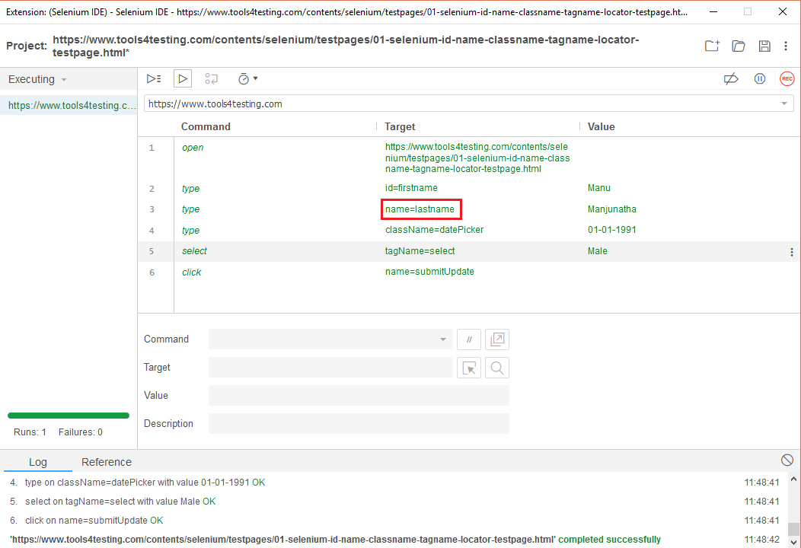
Task: Click log scrollbar down arrow
Action: 793,542
